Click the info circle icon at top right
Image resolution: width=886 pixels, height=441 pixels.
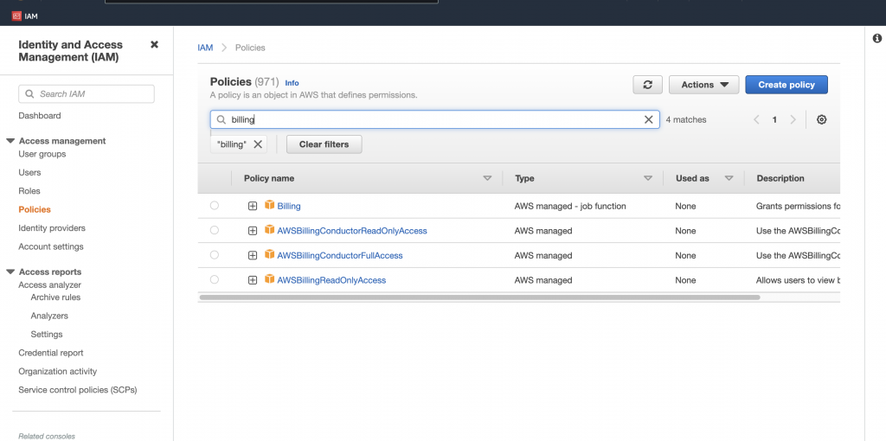[x=876, y=39]
